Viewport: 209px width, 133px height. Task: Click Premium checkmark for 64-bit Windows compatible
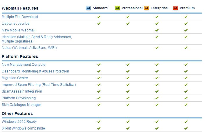coord(186,128)
